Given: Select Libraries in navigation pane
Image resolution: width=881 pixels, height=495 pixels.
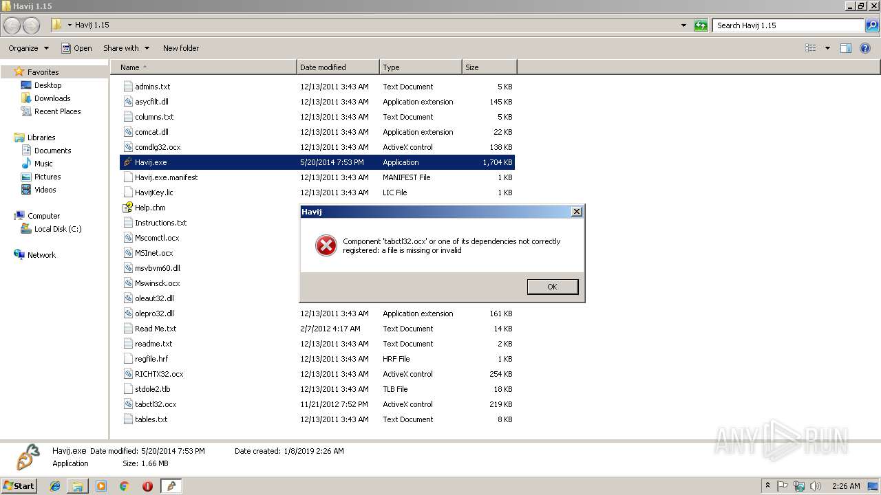Looking at the screenshot, I should [41, 137].
